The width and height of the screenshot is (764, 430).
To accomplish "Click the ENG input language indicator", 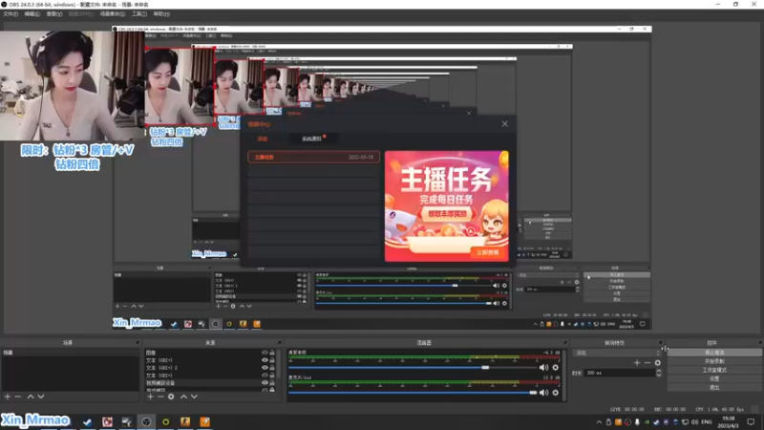I will (x=707, y=422).
